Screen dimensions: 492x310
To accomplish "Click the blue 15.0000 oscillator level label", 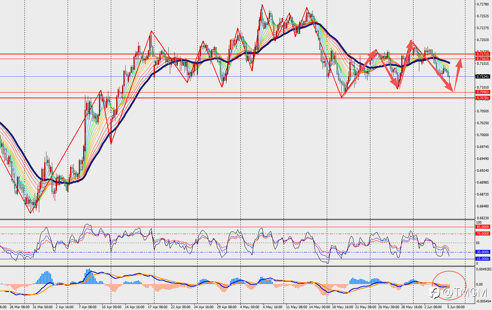I will (x=482, y=259).
